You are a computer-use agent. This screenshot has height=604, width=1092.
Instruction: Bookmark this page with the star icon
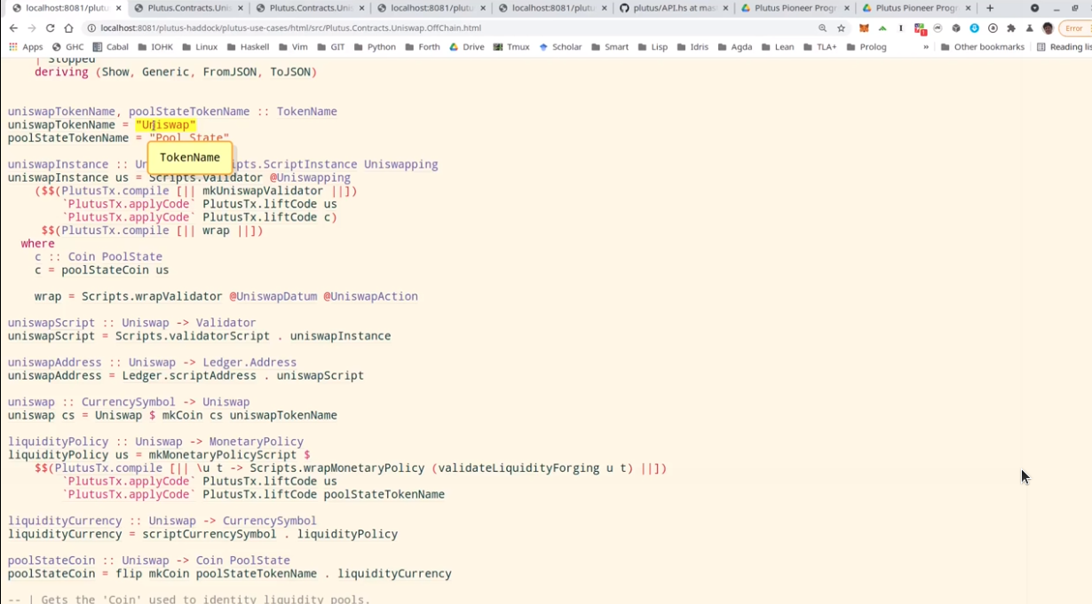click(842, 28)
